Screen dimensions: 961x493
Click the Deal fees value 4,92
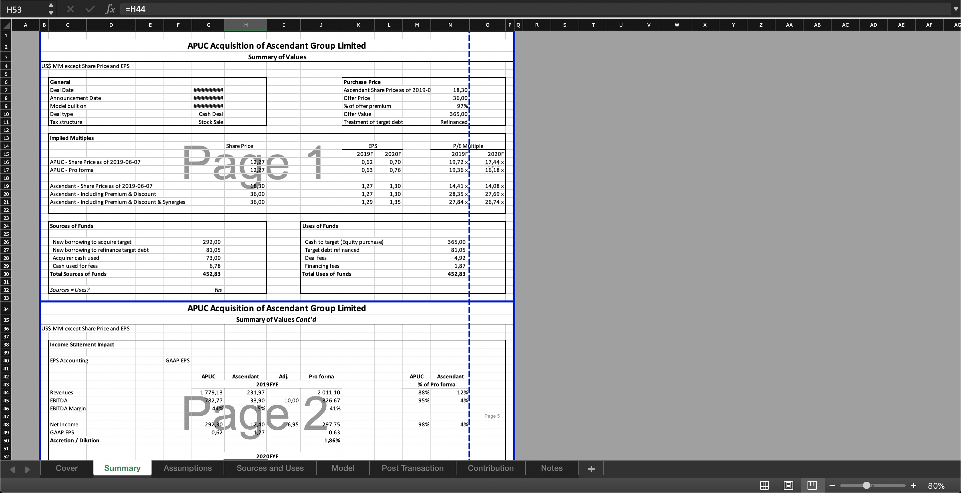[x=450, y=258]
